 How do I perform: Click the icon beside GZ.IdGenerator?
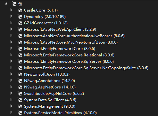[x=20, y=23]
